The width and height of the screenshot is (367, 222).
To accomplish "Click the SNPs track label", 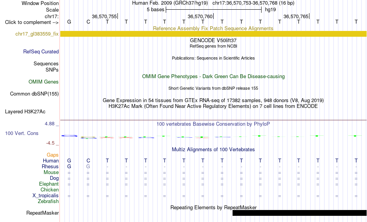I will click(x=52, y=70).
